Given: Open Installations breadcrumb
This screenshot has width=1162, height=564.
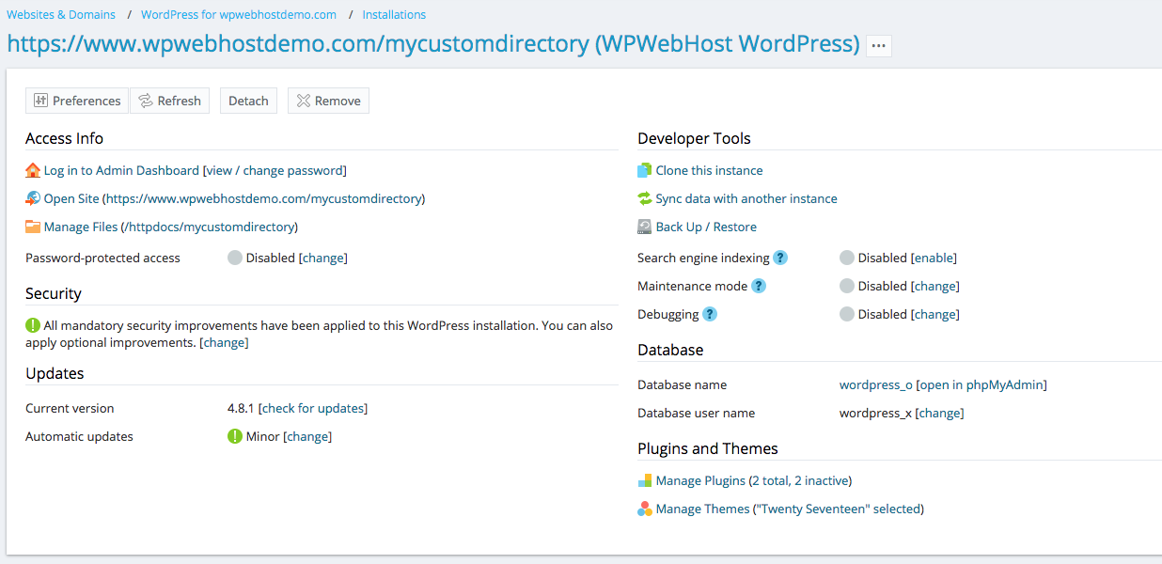Looking at the screenshot, I should tap(394, 15).
